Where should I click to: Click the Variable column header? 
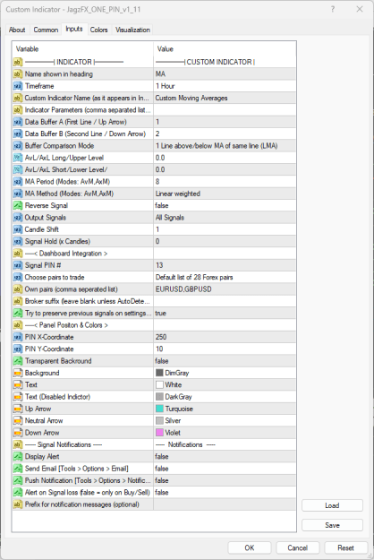click(x=82, y=49)
